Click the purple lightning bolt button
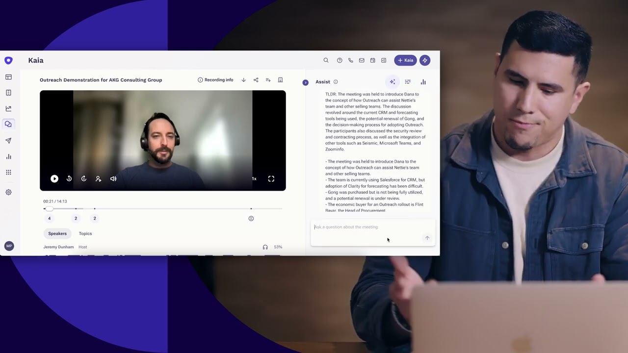The height and width of the screenshot is (353, 628). pos(425,60)
